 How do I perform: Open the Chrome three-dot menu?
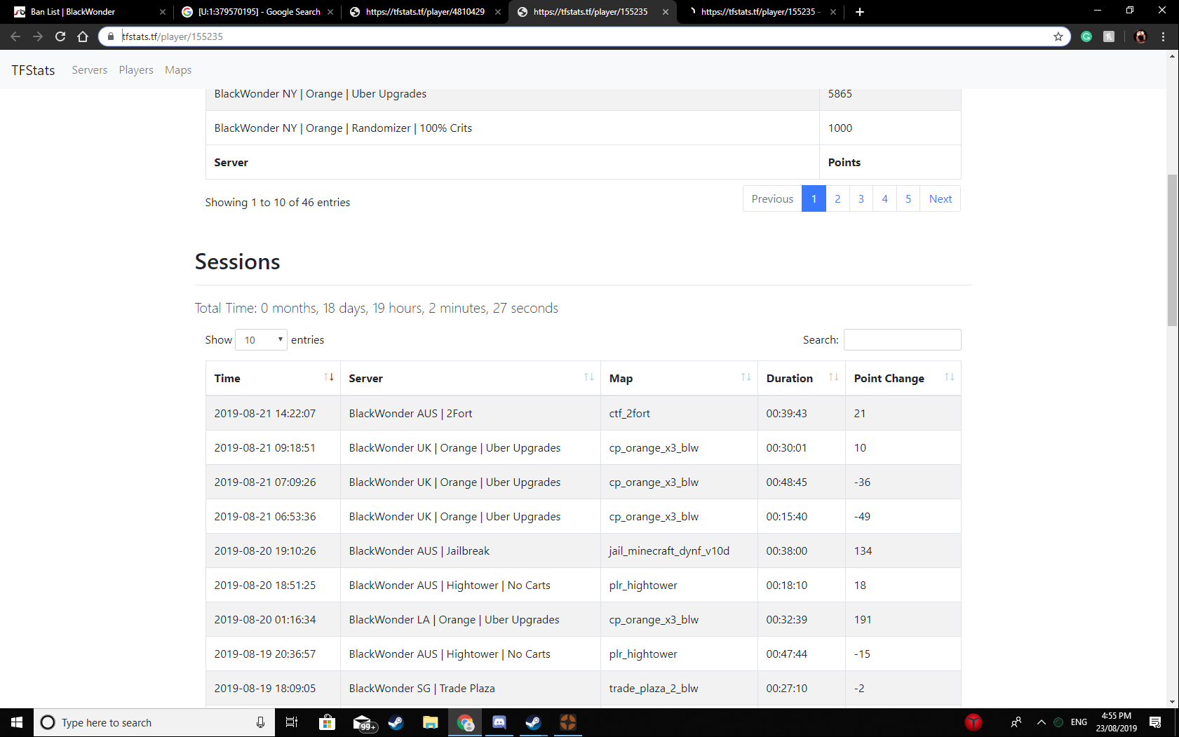[1164, 36]
